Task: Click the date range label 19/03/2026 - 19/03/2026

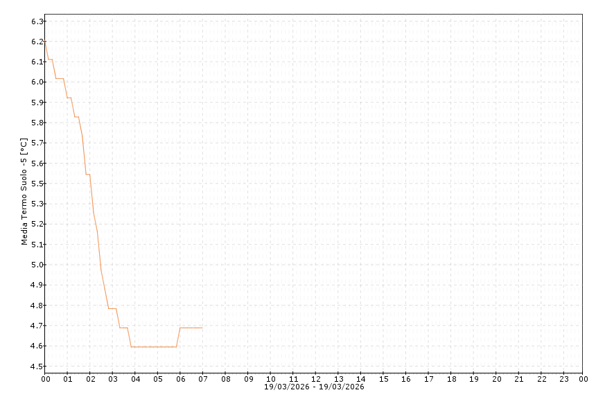Action: 314,387
